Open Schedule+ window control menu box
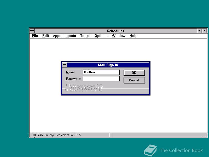 pos(32,31)
